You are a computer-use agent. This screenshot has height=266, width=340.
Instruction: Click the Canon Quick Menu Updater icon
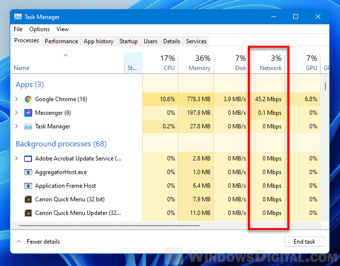click(28, 213)
